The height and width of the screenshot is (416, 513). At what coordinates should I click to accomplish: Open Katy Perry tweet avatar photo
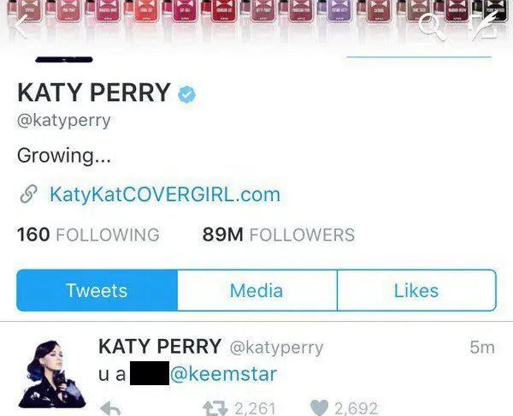point(52,374)
